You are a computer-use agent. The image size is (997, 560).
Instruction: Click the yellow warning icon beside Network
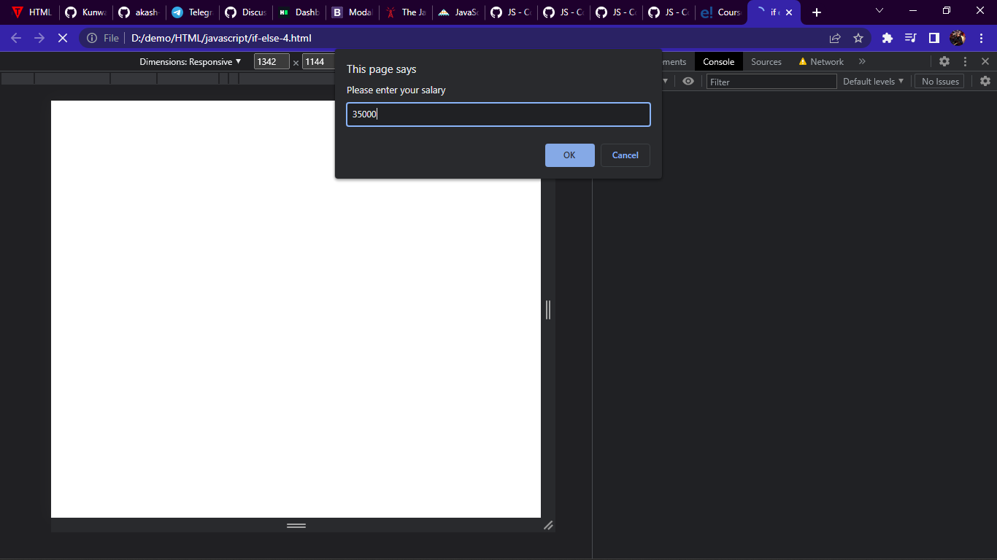(801, 61)
